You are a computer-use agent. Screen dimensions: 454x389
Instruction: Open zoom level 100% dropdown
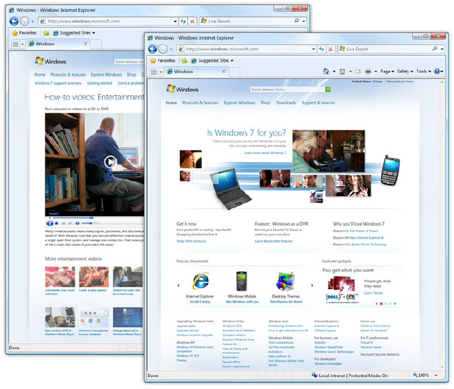click(436, 375)
